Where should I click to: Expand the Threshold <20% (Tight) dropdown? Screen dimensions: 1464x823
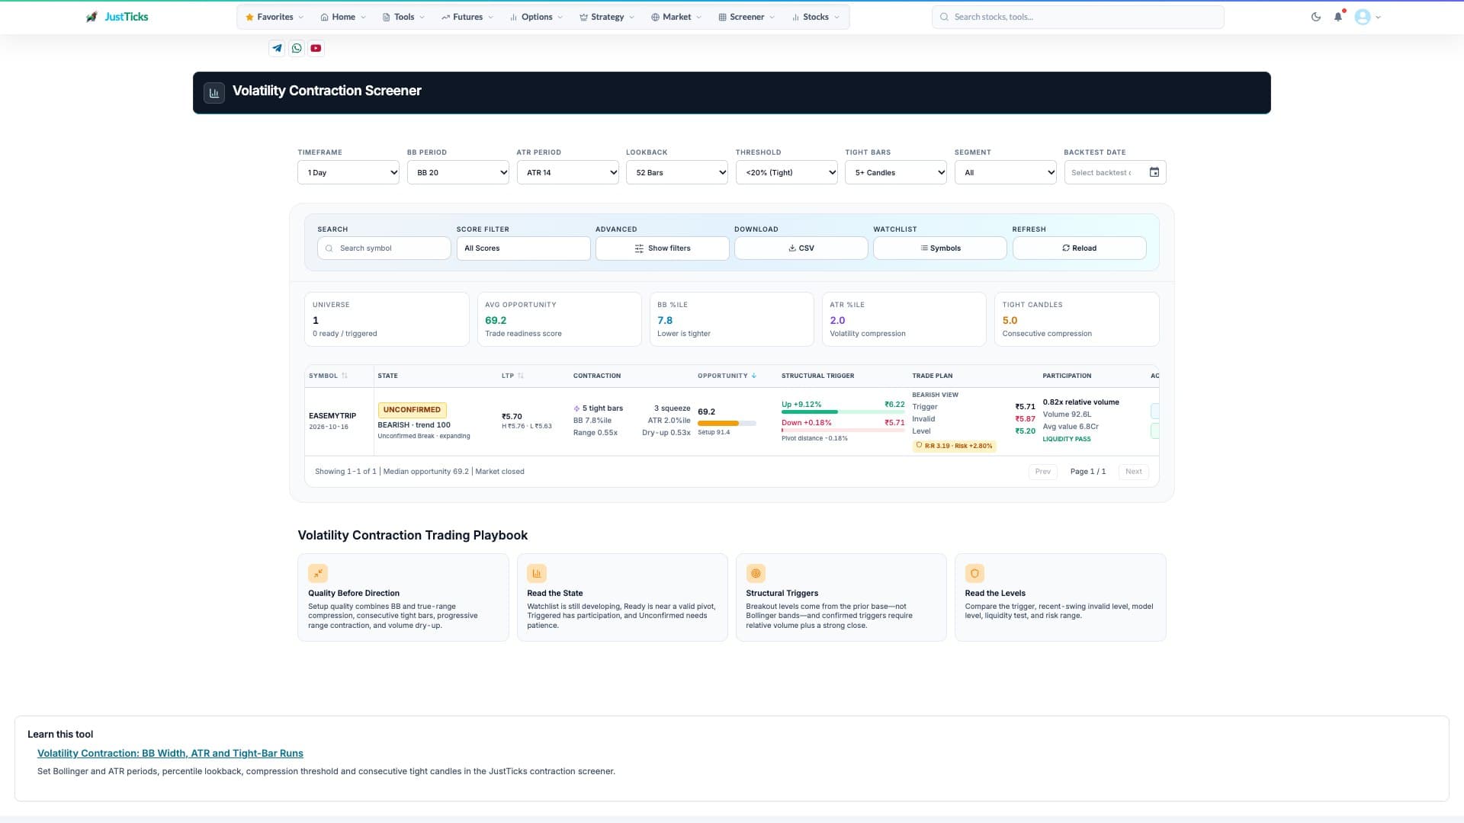pos(786,172)
